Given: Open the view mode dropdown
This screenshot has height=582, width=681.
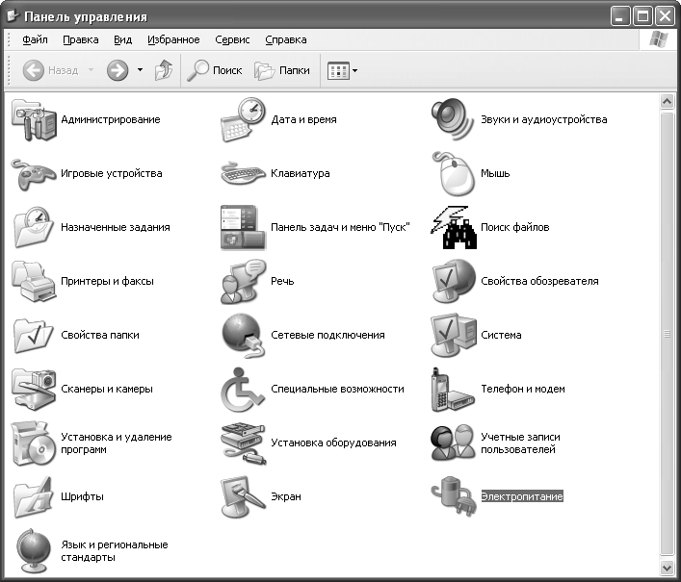Looking at the screenshot, I should 343,70.
